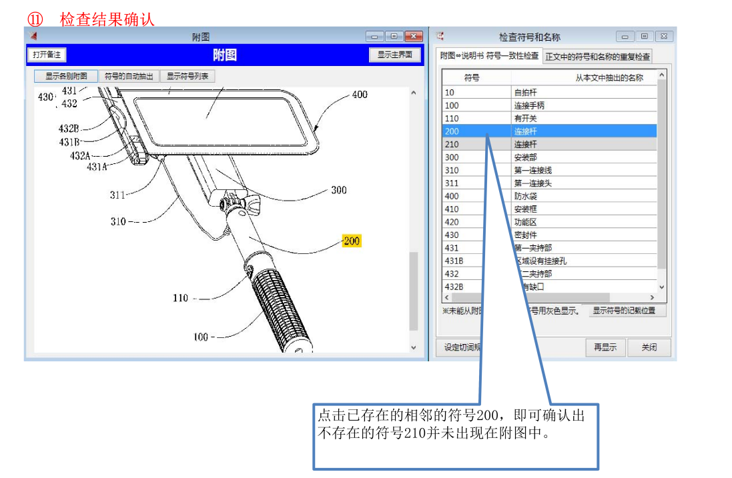This screenshot has height=478, width=732.
Task: Click label 400 in the drawing
Action: [x=360, y=95]
